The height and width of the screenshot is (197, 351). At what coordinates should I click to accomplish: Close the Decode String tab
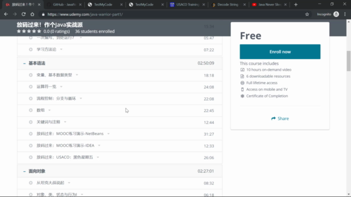coord(245,4)
